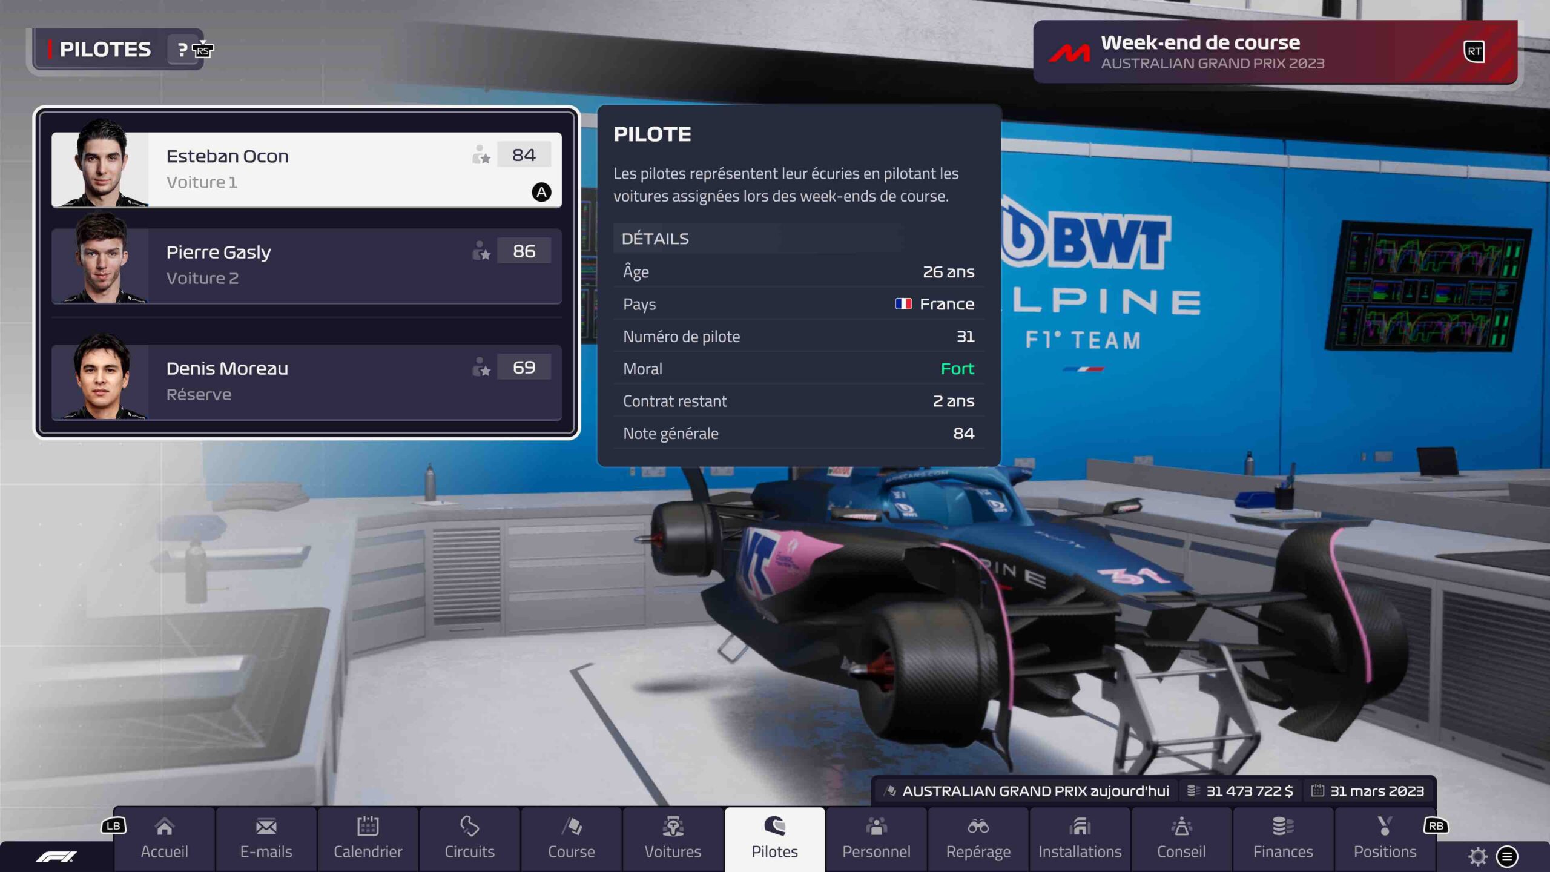Select the Pilotes tab
Viewport: 1550px width, 872px height.
[x=774, y=839]
